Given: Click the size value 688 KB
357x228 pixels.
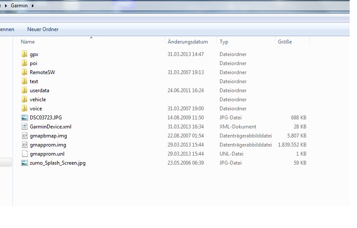Looking at the screenshot, I should [299, 118].
